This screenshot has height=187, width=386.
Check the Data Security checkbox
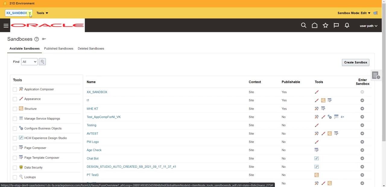pos(15,167)
